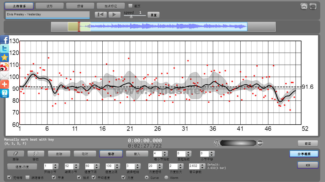This screenshot has width=325, height=182.
Task: Go to home via house icon
Action: click(304, 6)
